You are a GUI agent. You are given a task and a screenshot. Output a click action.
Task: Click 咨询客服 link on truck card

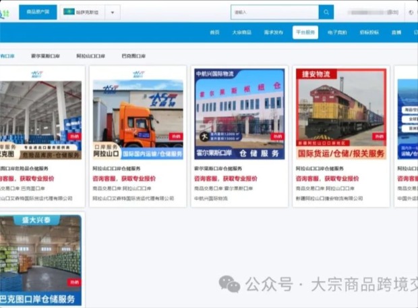point(104,178)
